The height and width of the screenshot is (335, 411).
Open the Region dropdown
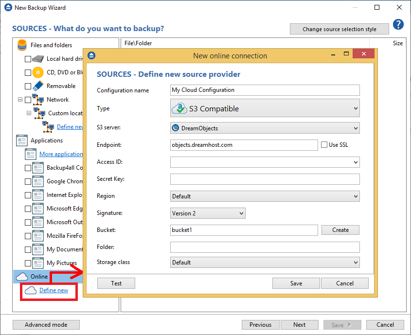pyautogui.click(x=265, y=196)
